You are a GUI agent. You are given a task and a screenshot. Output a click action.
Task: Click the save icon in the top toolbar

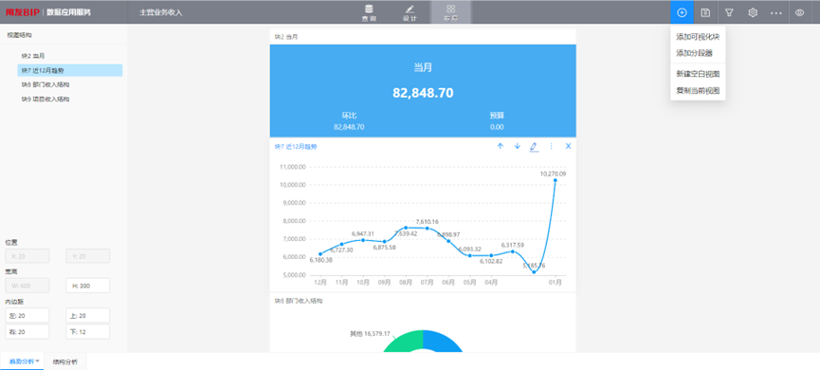tap(705, 12)
